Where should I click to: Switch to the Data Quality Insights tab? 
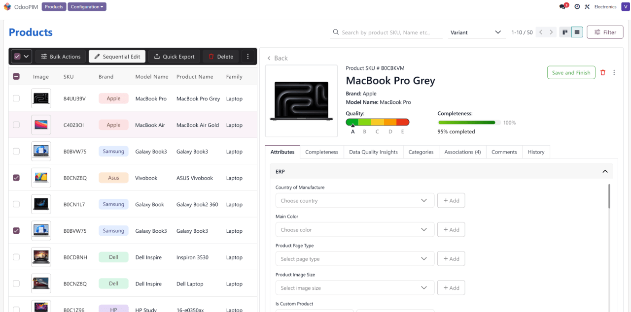click(373, 152)
